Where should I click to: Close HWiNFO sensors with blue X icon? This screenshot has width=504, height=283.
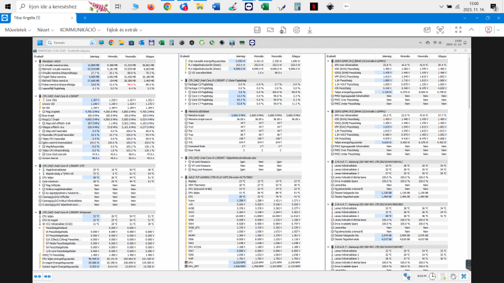(x=464, y=276)
